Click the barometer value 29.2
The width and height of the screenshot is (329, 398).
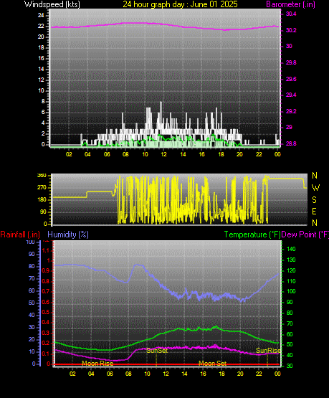pos(291,111)
